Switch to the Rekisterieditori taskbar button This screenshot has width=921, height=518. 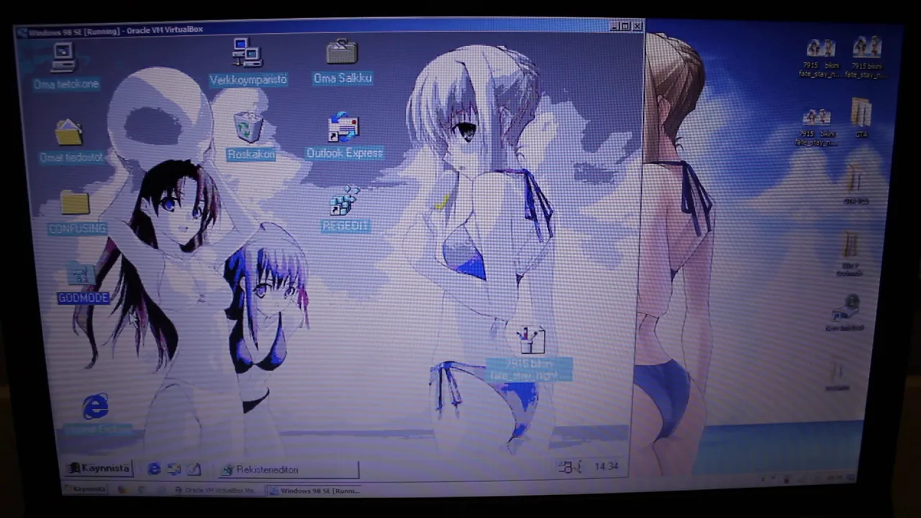(x=289, y=470)
